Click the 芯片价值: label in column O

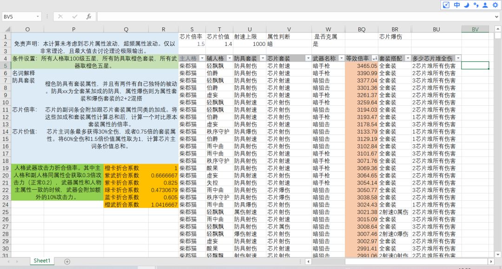(x=27, y=132)
